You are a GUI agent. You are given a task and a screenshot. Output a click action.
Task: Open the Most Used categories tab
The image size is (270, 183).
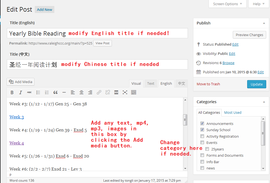tap(233, 113)
